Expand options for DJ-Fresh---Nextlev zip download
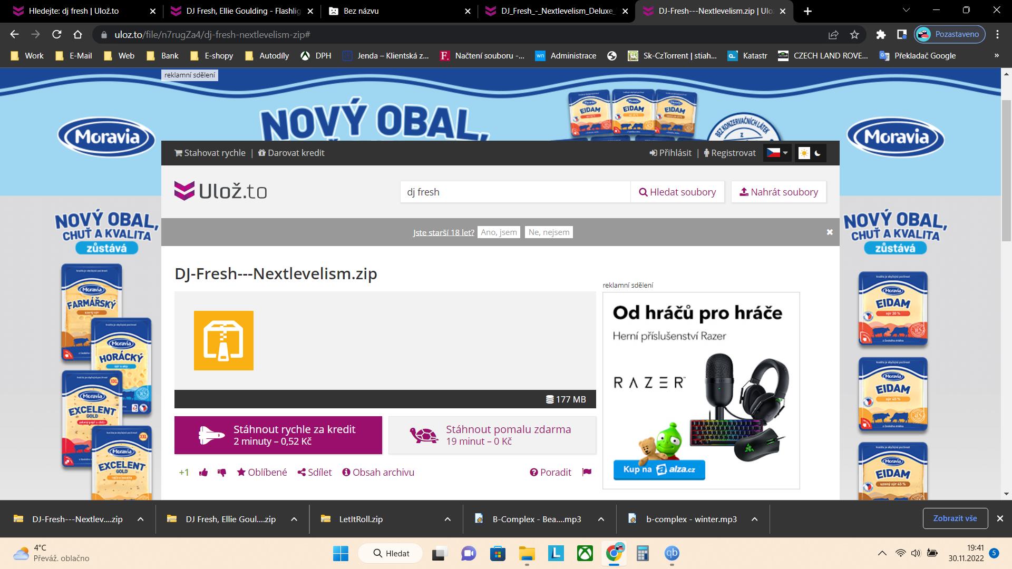This screenshot has height=569, width=1012. pyautogui.click(x=140, y=519)
